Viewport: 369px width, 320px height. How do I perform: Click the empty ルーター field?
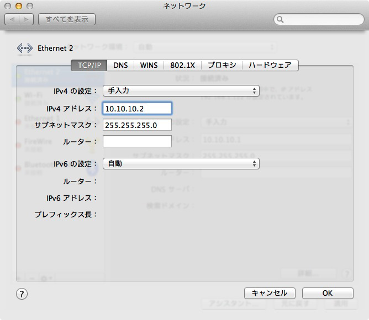[138, 142]
